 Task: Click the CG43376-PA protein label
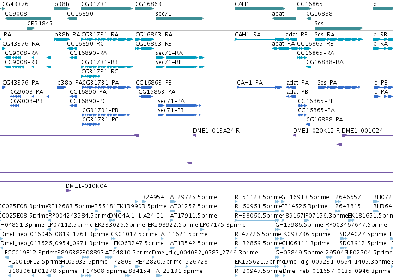pyautogui.click(x=21, y=83)
